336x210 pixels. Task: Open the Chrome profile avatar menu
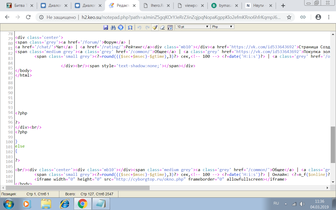coord(318,17)
